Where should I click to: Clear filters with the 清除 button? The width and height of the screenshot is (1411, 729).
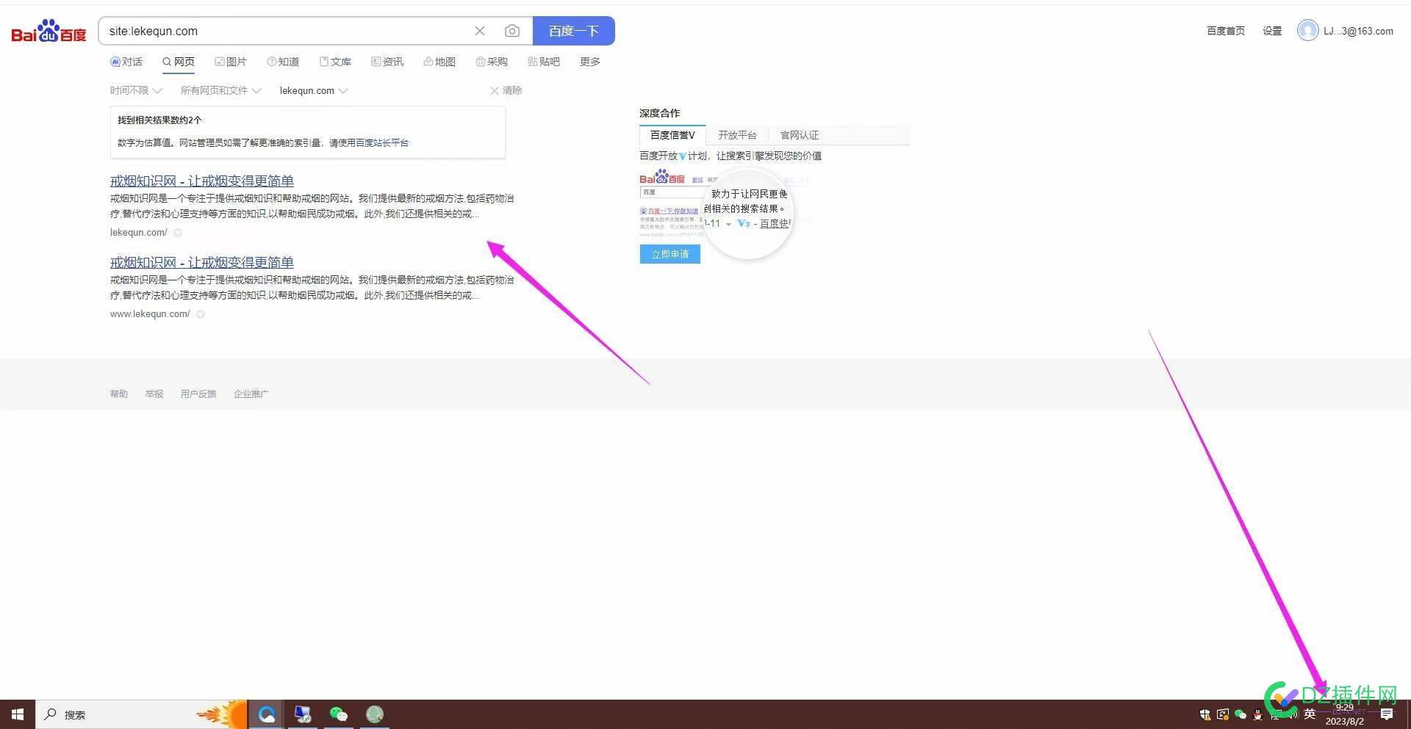(506, 90)
